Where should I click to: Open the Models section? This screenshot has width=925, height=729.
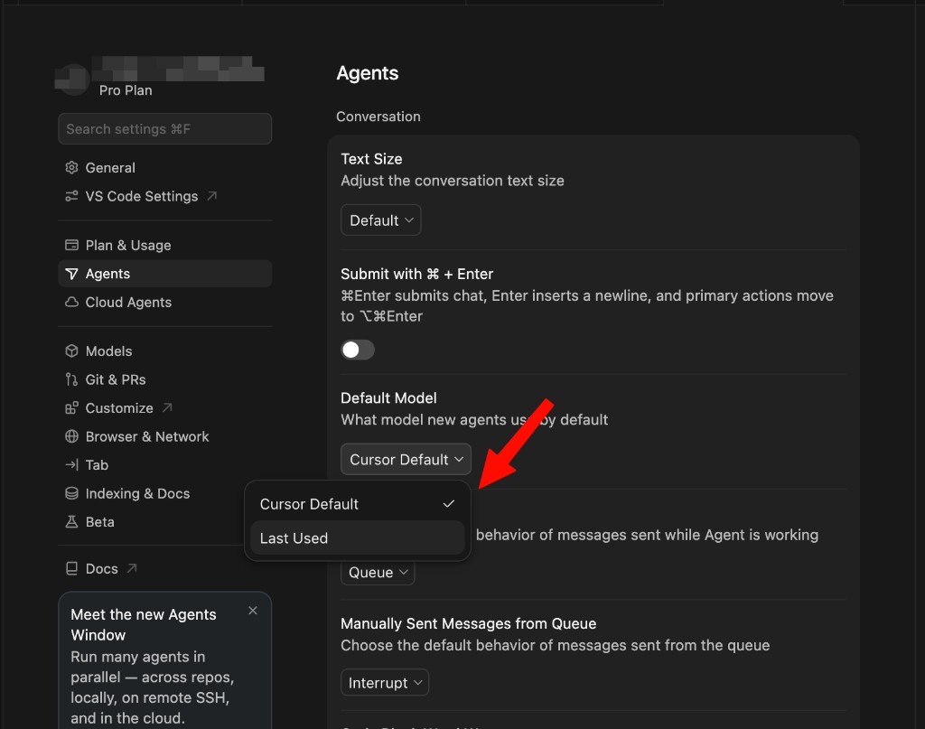pyautogui.click(x=165, y=350)
